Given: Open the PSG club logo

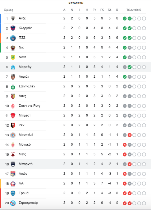Looking at the screenshot, I should click(x=13, y=38).
